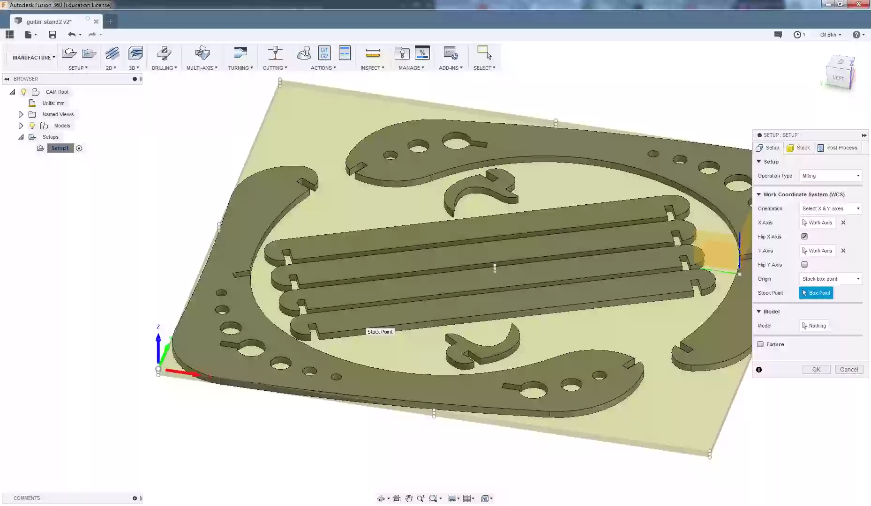Viewport: 871px width, 506px height.
Task: Open the Orientation dropdown
Action: pos(831,208)
